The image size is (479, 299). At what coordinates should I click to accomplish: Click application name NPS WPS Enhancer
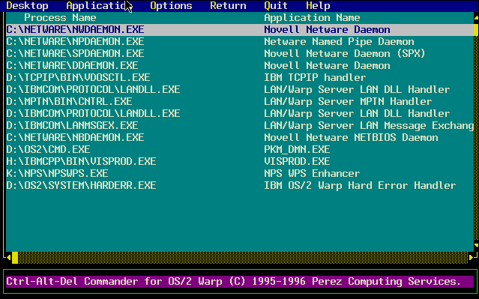click(x=312, y=173)
